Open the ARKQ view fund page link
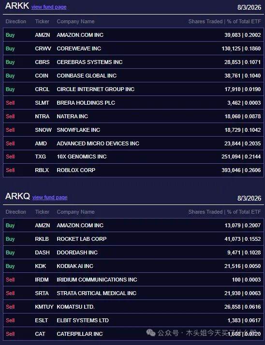Screen dimensions: 265x345 [50, 197]
